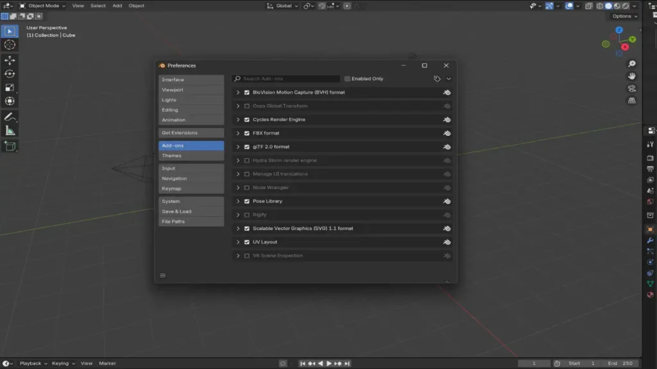This screenshot has width=657, height=369.
Task: Play the animation in timeline
Action: click(x=329, y=364)
